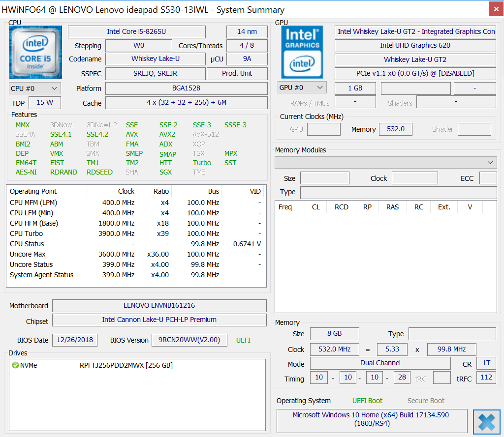Click the BIOS Date 12/26/2018 field
Screen dimensions: 504x437
[75, 340]
